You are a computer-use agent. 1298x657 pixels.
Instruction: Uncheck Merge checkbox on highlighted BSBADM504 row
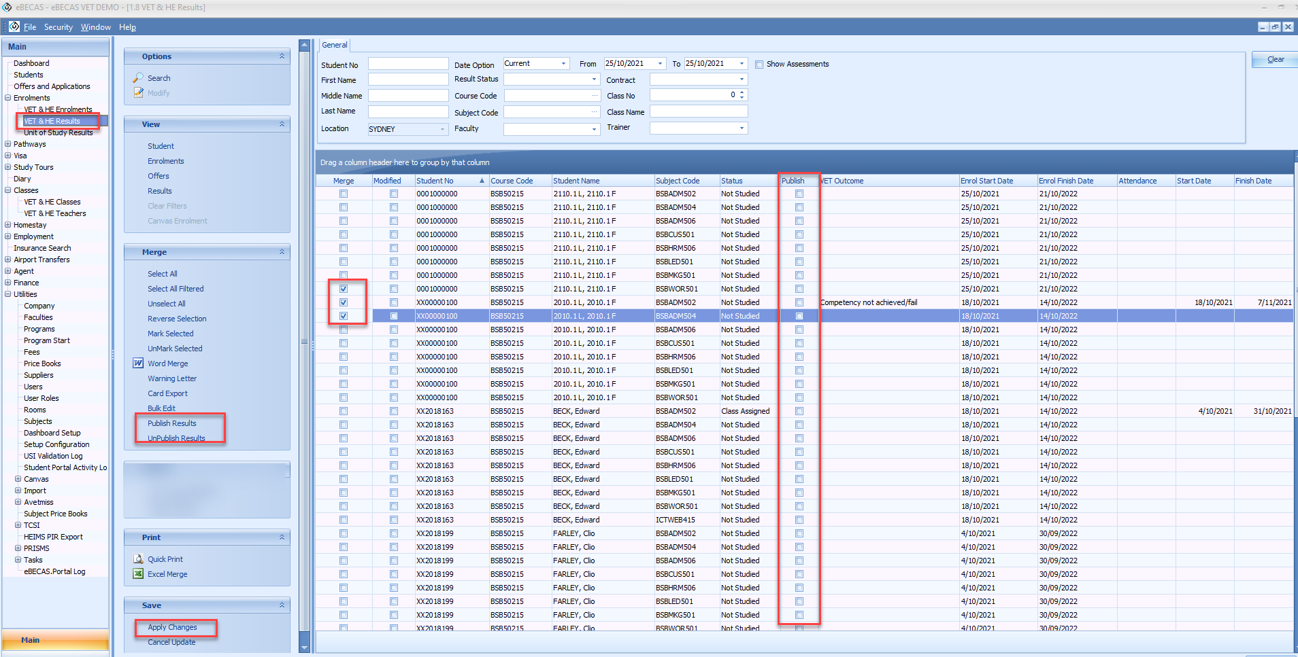(x=344, y=316)
